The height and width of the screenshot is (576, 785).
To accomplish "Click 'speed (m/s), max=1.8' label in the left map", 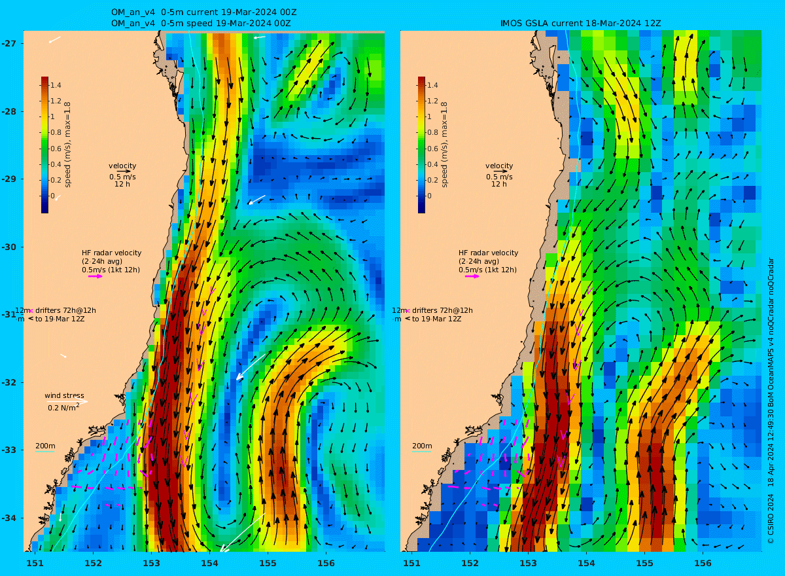I will point(68,145).
